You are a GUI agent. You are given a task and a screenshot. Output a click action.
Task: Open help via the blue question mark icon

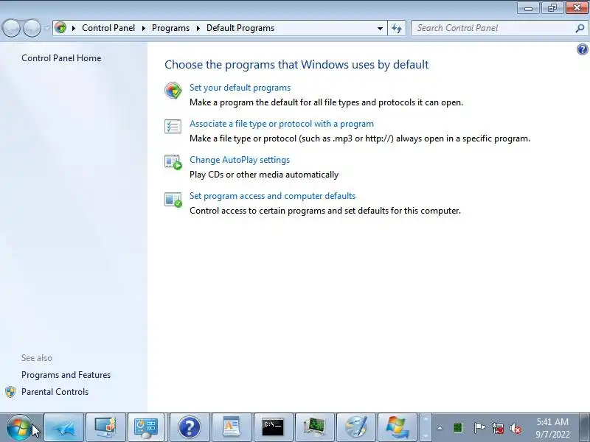pos(582,49)
